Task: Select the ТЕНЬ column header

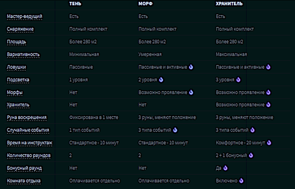Action: point(75,4)
